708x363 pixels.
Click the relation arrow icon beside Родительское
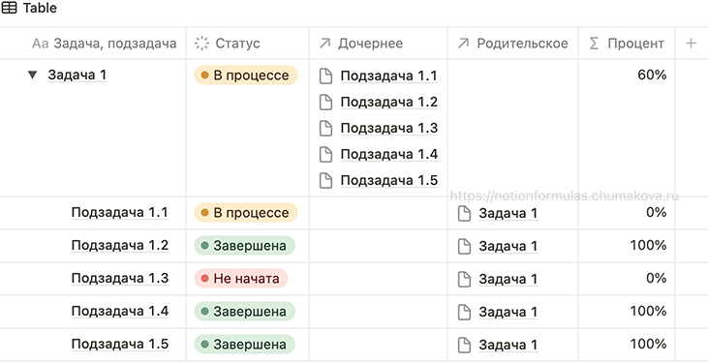coord(463,44)
